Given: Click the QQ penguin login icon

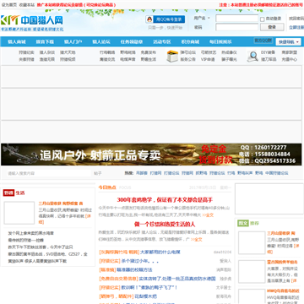Looking at the screenshot, I should 149,19.
